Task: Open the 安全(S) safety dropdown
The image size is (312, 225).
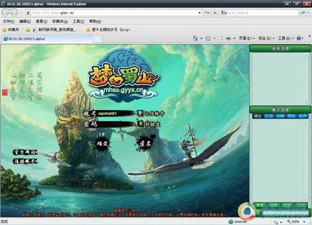Action: [266, 38]
